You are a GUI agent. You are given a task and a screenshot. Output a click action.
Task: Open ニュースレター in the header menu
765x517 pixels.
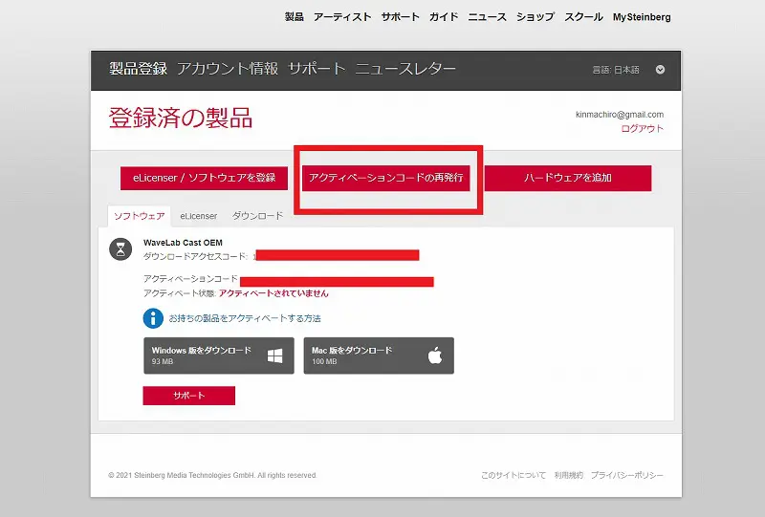(x=405, y=69)
